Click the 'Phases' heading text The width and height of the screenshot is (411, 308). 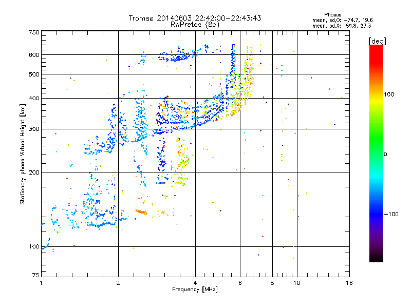(332, 15)
